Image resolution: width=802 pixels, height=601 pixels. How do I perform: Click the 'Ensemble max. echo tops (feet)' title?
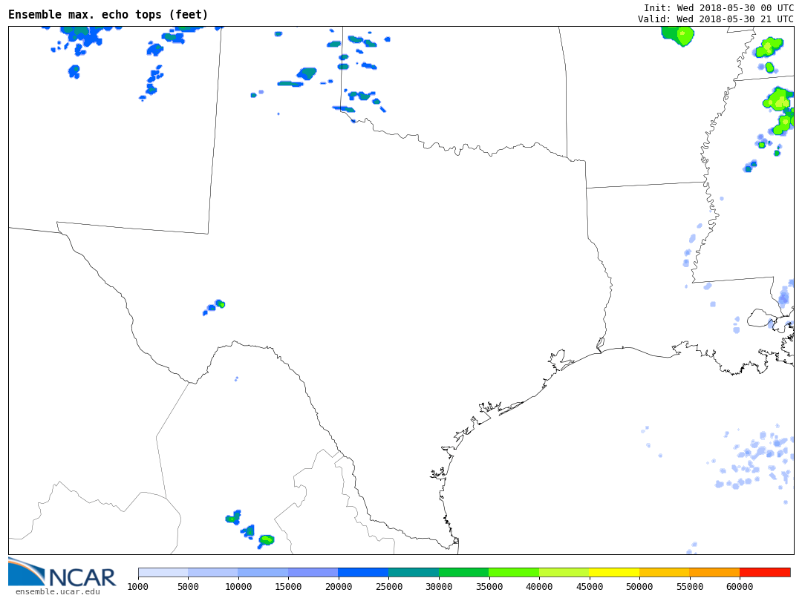coord(108,15)
